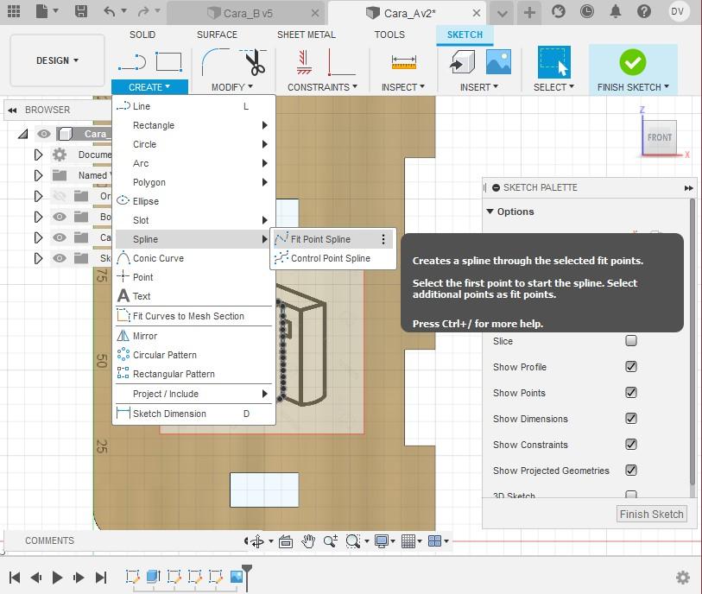This screenshot has width=702, height=594.
Task: Select the Trim scissors tool
Action: pos(254,62)
